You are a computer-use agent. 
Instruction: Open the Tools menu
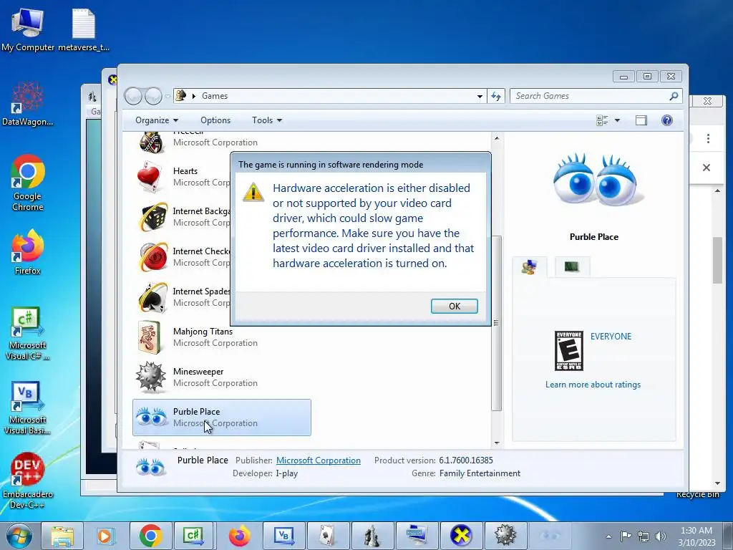pos(267,120)
